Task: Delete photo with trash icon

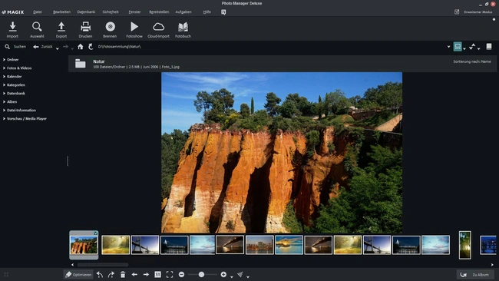Action: click(x=123, y=274)
